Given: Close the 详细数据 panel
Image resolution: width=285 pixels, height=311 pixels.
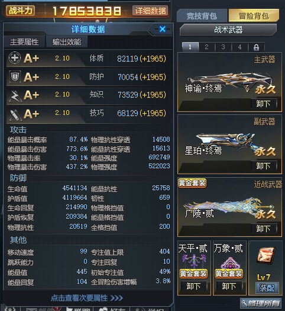Looking at the screenshot, I should (162, 29).
